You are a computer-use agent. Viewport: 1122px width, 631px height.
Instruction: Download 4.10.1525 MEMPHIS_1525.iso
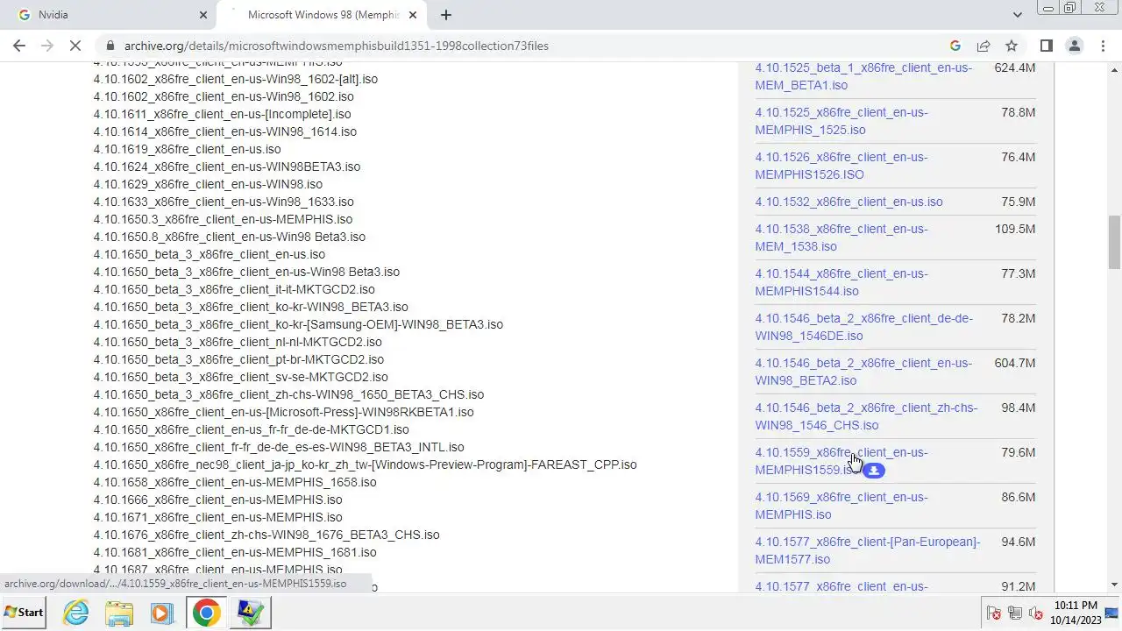(841, 121)
